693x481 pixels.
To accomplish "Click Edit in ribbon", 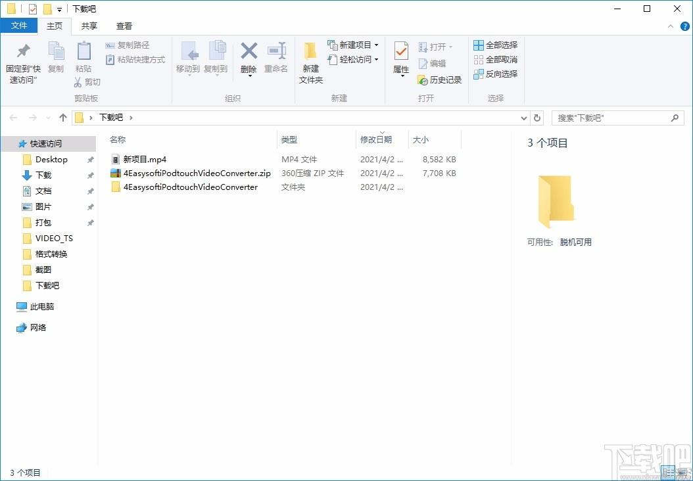I will (x=432, y=64).
